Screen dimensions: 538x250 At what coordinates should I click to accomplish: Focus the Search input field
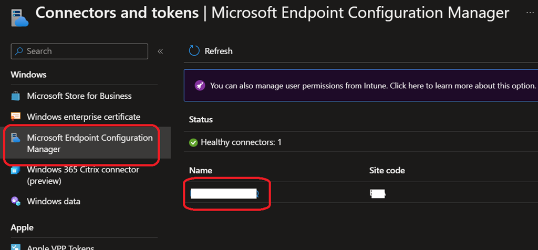tap(79, 51)
